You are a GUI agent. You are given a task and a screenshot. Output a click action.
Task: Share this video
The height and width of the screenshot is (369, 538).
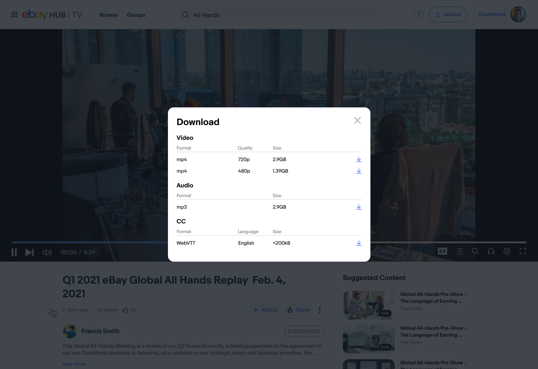[x=298, y=310]
